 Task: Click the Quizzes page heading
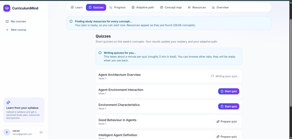tap(103, 36)
